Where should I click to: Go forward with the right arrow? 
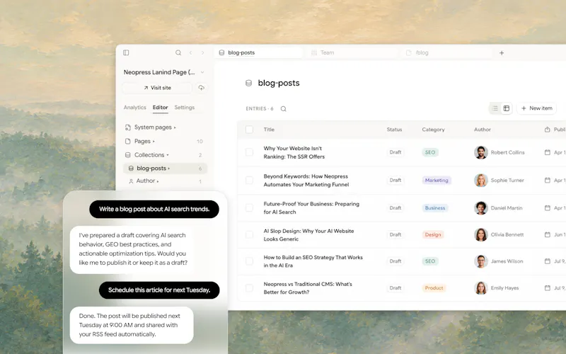tap(202, 52)
